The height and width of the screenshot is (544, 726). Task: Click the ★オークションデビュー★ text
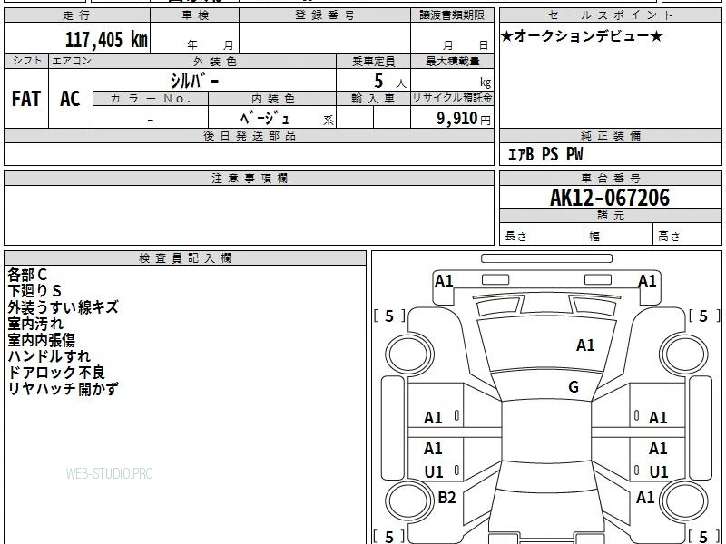(582, 36)
